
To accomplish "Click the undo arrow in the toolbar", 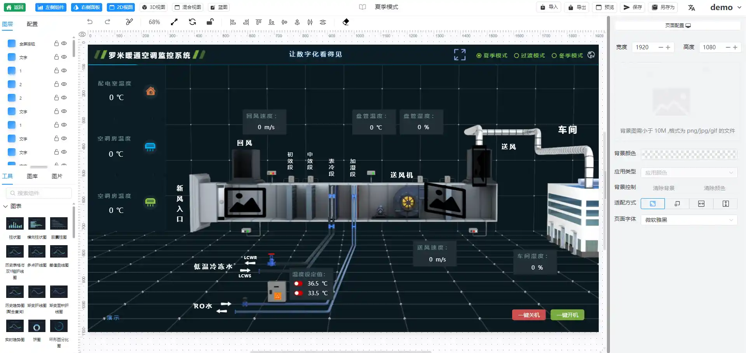I will coord(90,22).
